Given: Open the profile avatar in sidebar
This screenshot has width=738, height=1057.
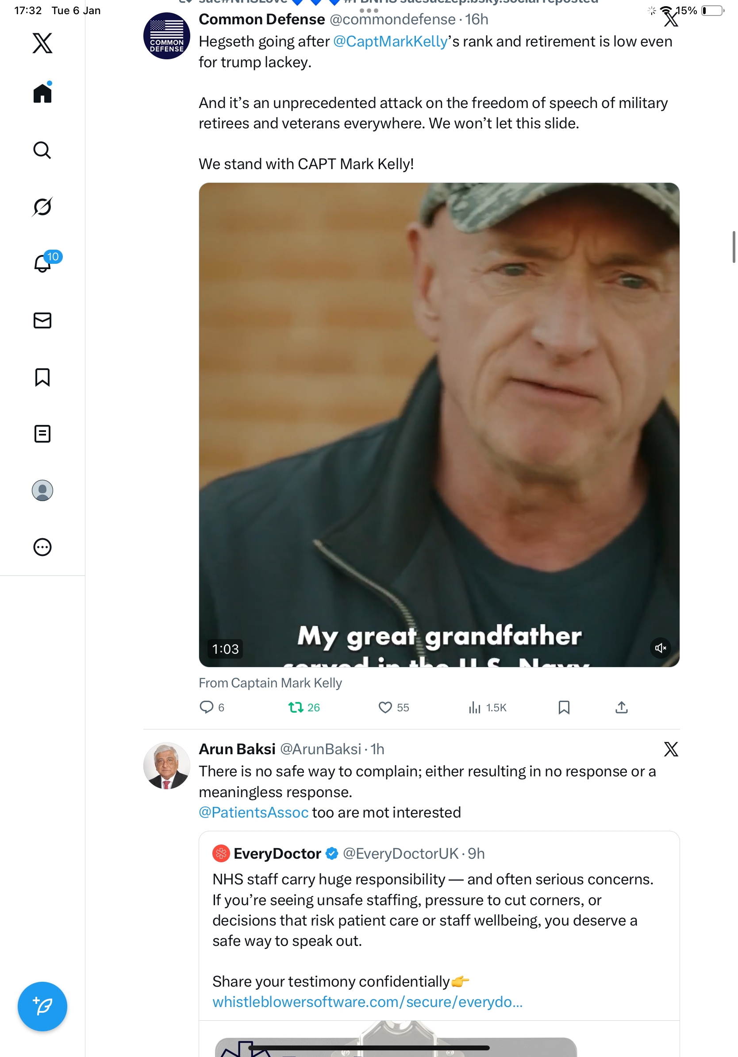Looking at the screenshot, I should pyautogui.click(x=42, y=490).
